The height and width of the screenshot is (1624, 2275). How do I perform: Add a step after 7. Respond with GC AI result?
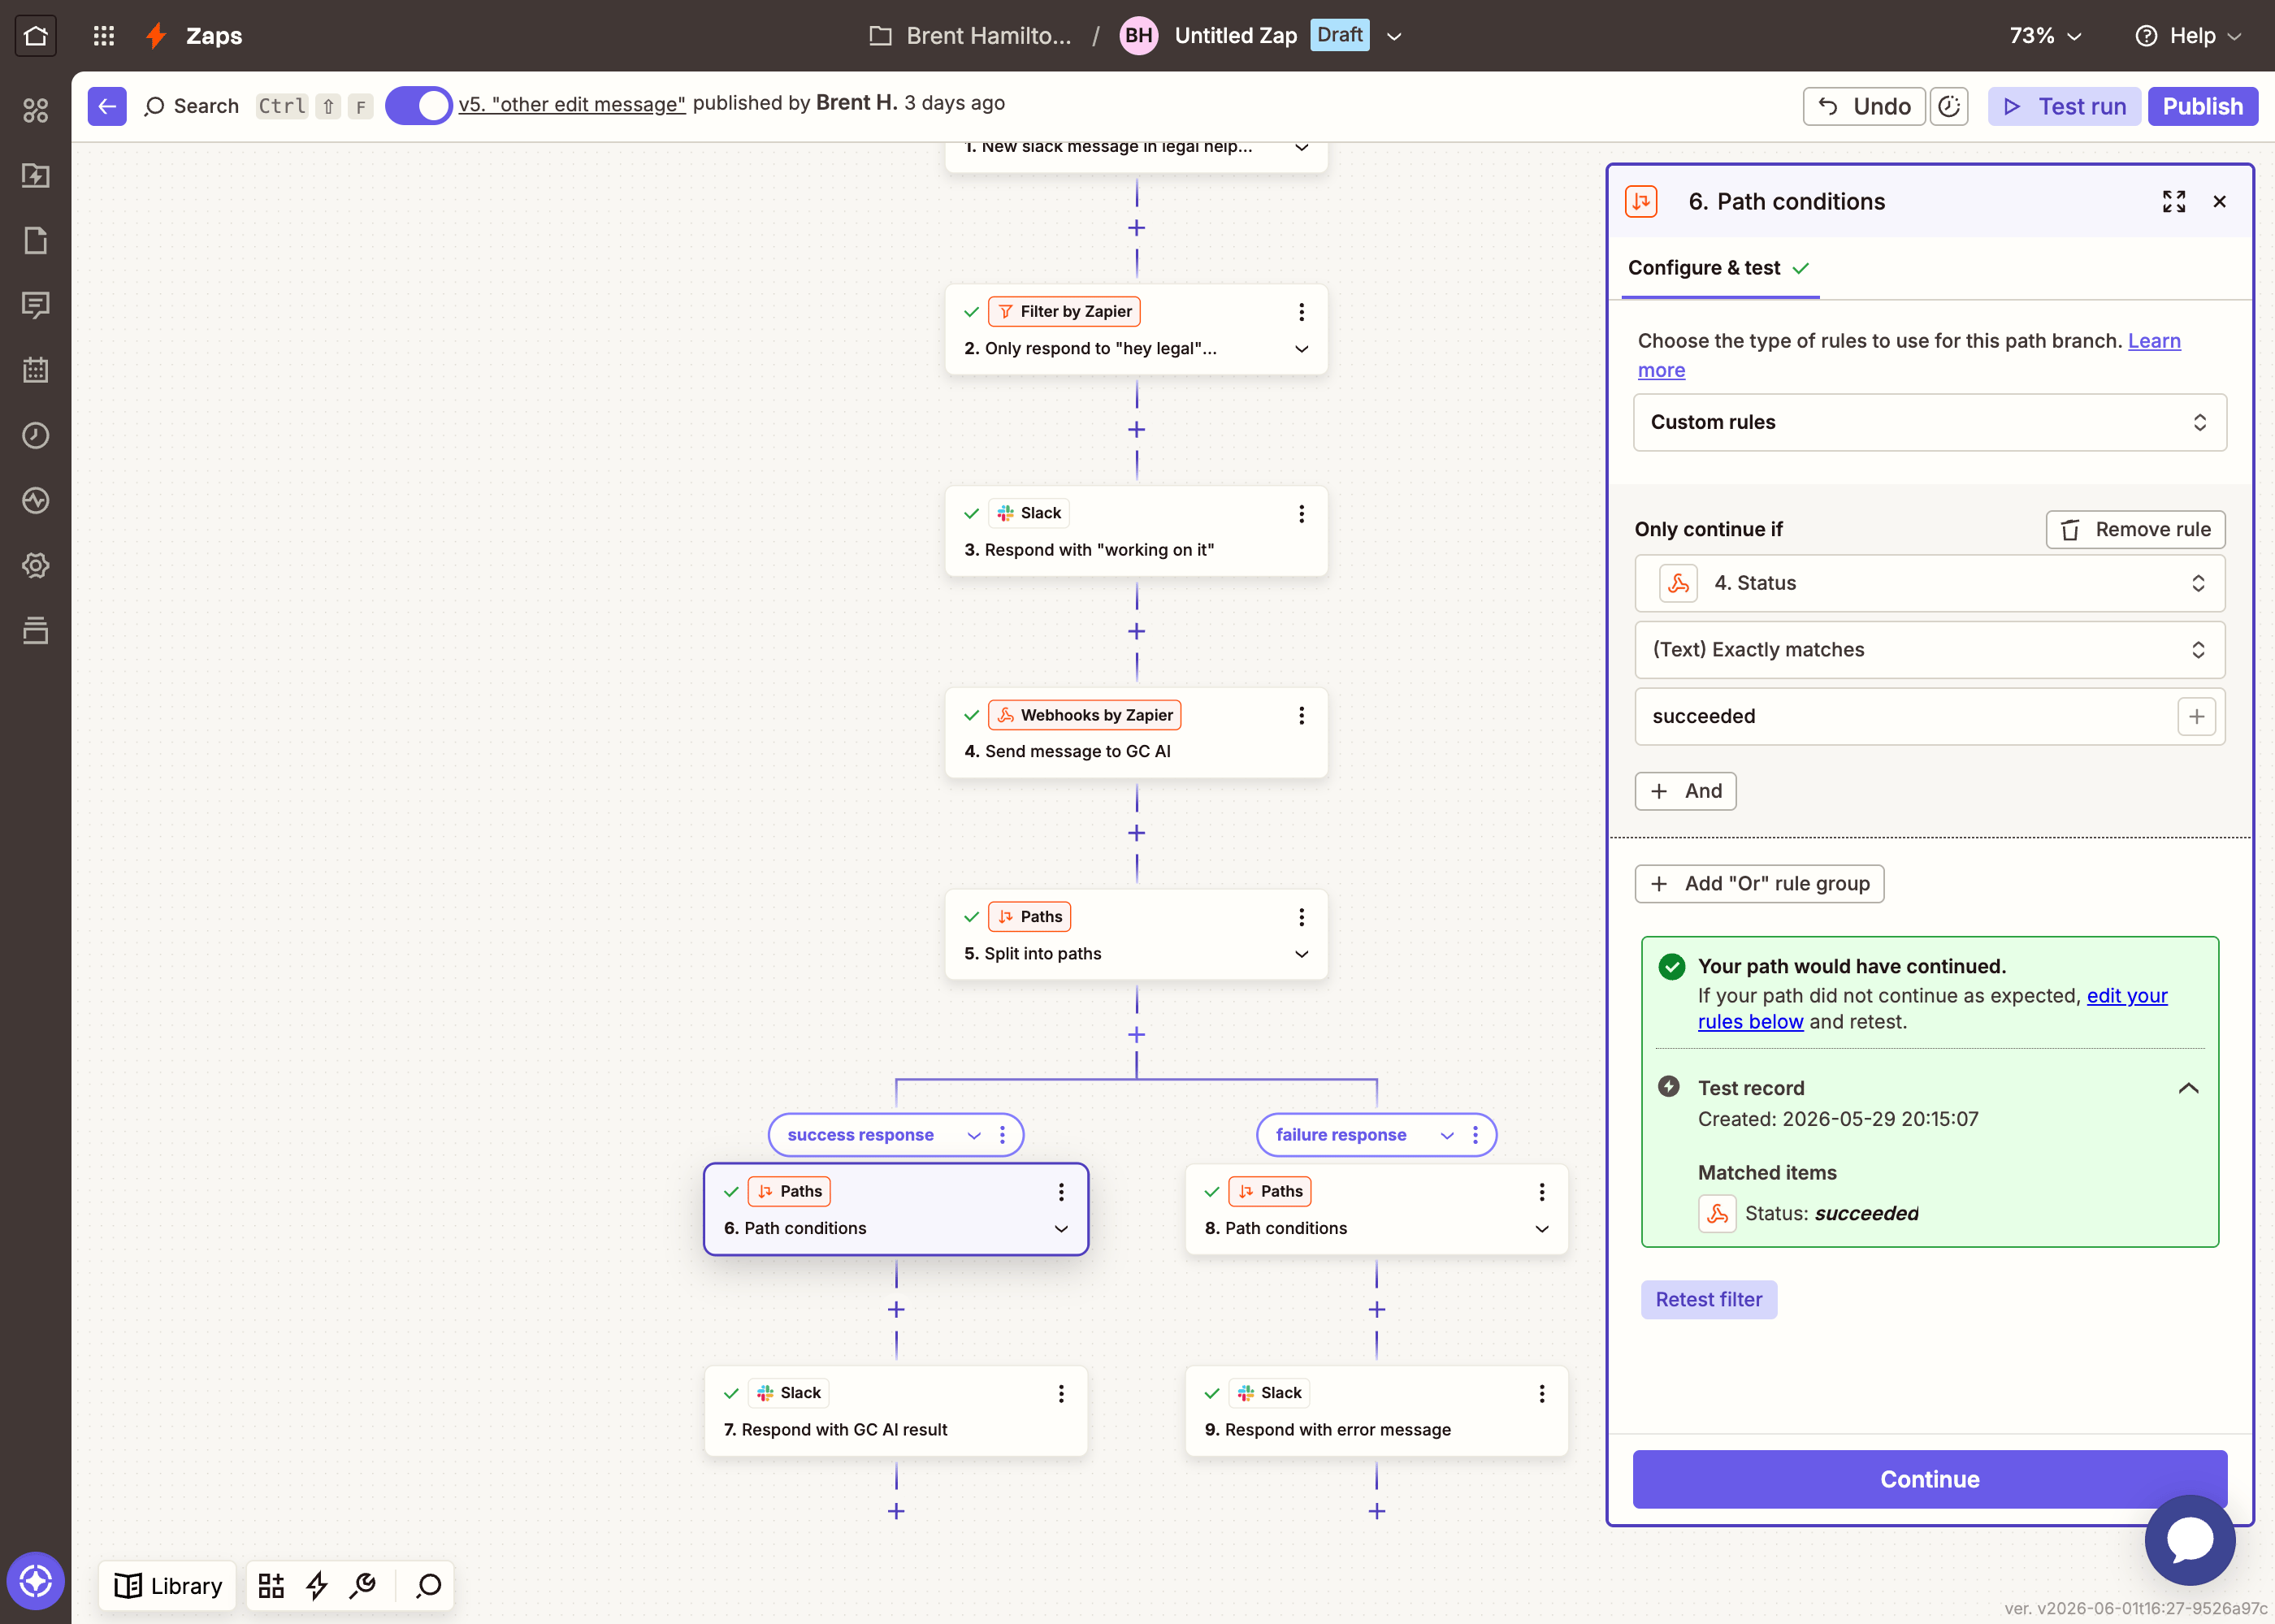(896, 1511)
